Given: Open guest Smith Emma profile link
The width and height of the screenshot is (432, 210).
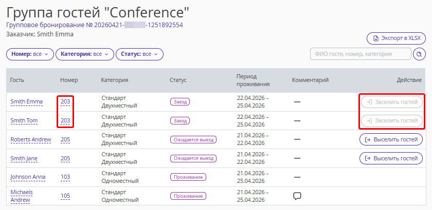Looking at the screenshot, I should [26, 102].
